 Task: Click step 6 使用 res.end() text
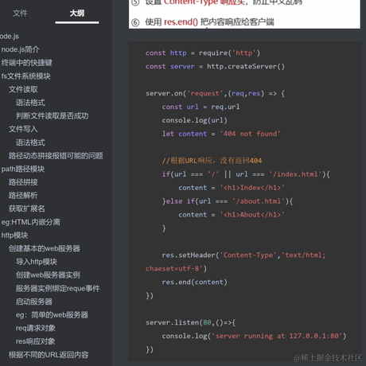tap(209, 22)
